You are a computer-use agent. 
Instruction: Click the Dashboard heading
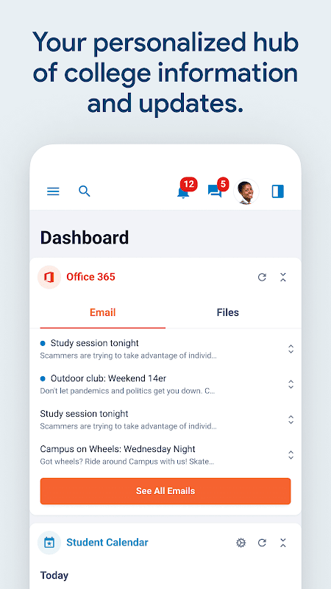85,238
